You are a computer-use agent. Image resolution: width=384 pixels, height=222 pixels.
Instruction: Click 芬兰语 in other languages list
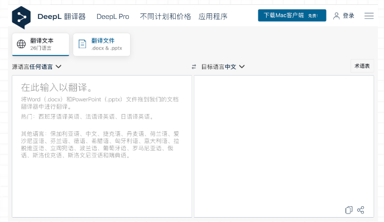coord(59,141)
